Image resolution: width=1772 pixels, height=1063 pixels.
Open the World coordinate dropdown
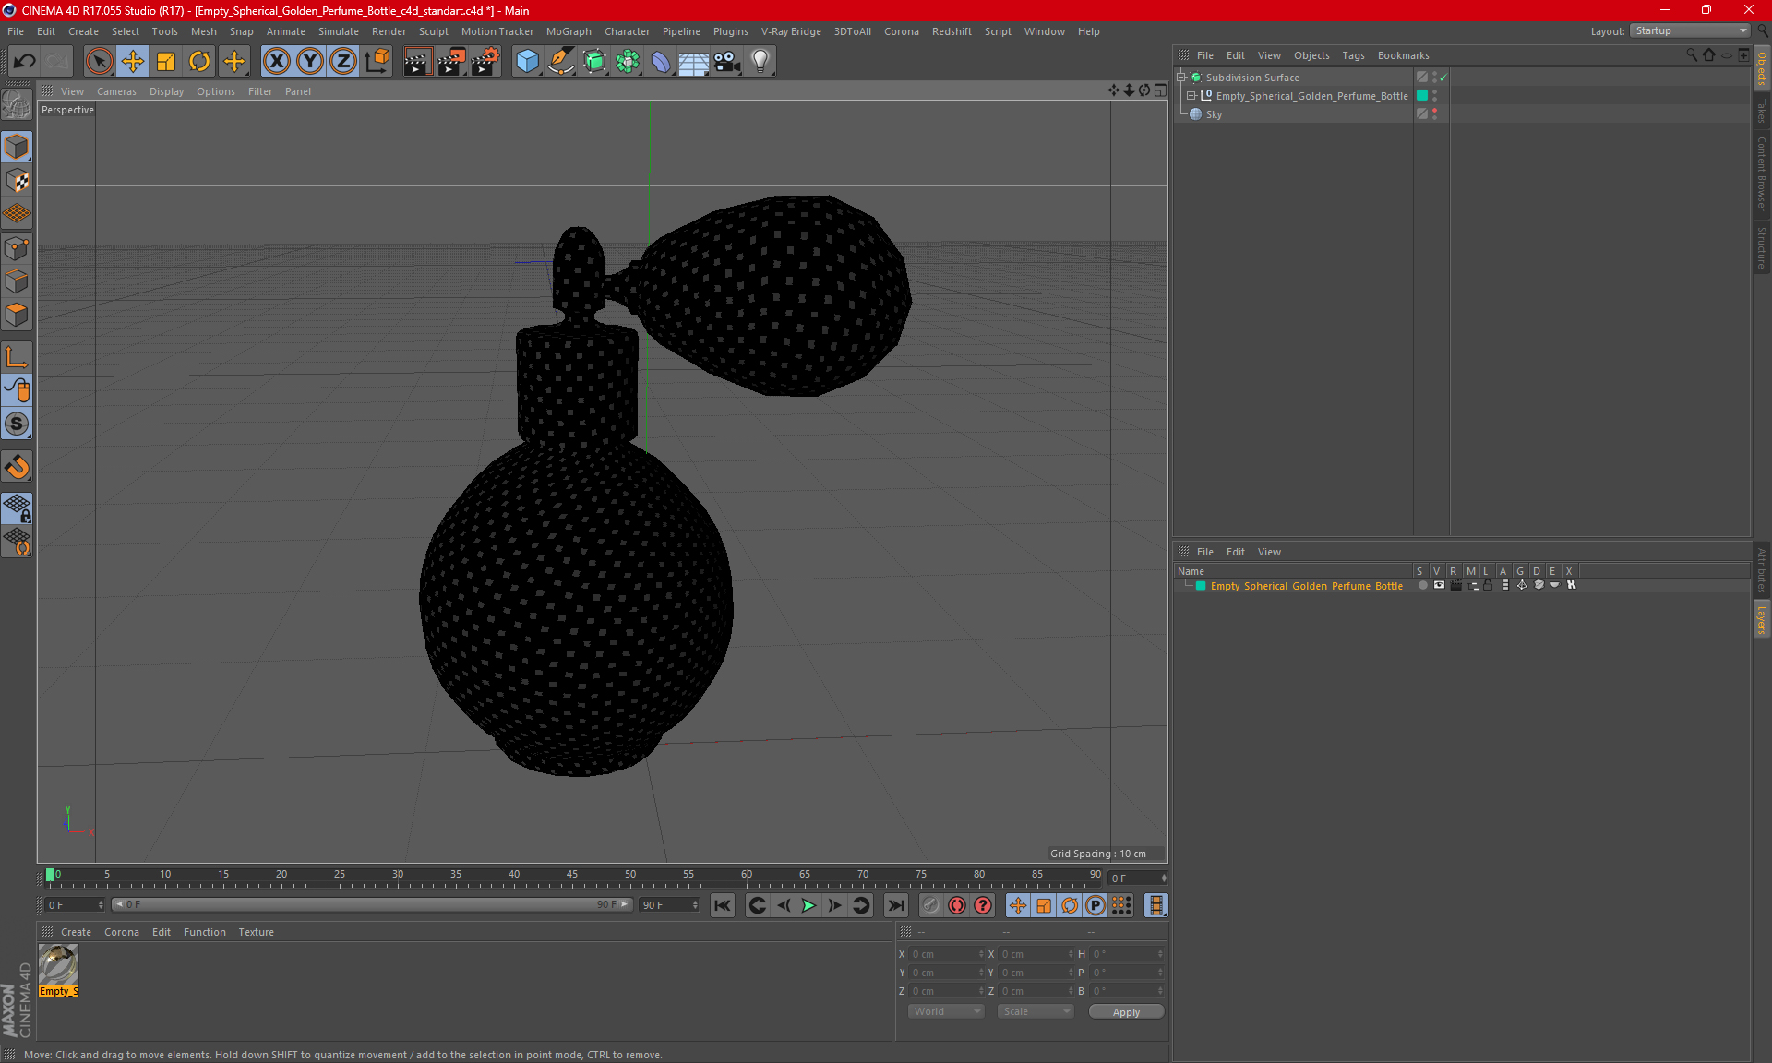946,1011
